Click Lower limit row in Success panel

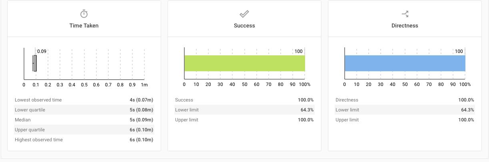pyautogui.click(x=244, y=110)
